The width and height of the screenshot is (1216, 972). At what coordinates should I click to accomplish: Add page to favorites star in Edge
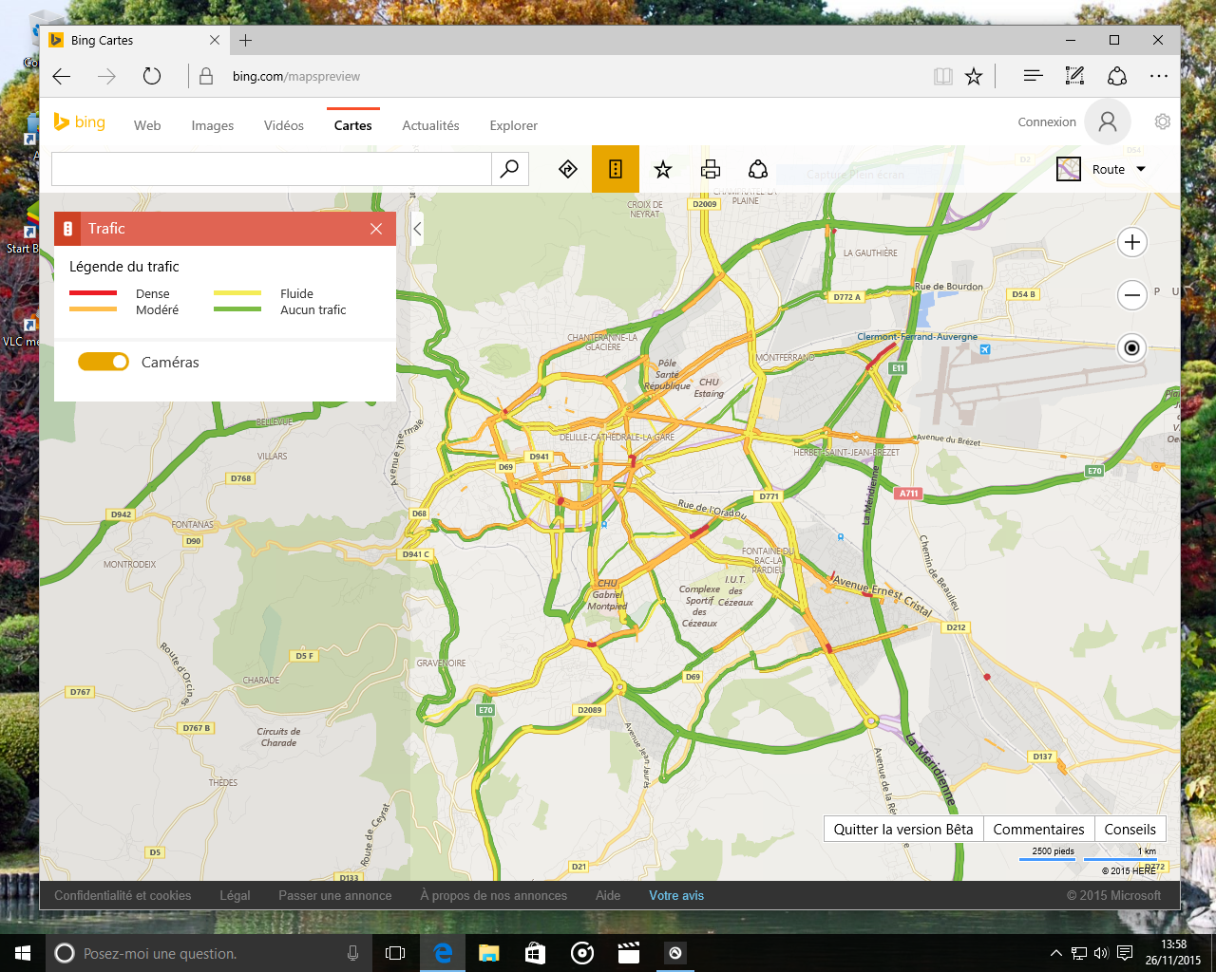pos(974,76)
